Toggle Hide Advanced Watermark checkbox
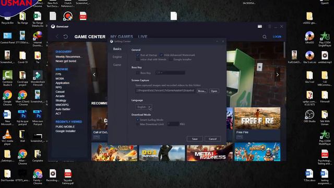 pos(161,55)
